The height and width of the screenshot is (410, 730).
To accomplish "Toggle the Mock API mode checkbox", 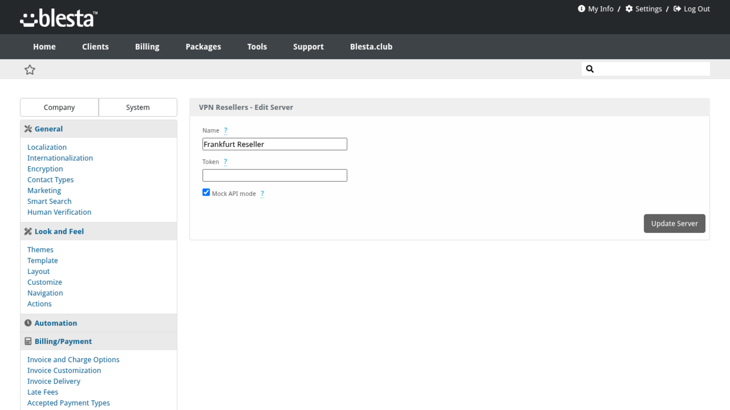I will tap(206, 192).
